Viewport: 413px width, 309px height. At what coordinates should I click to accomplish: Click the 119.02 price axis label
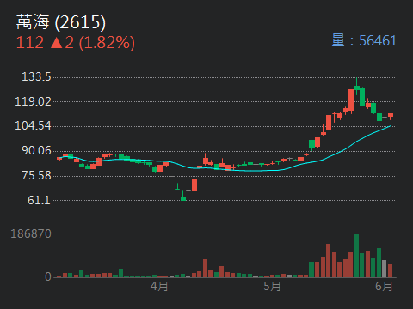click(33, 101)
